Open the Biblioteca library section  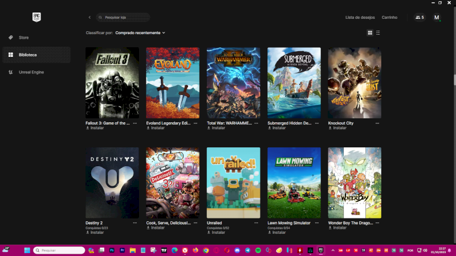pyautogui.click(x=27, y=55)
